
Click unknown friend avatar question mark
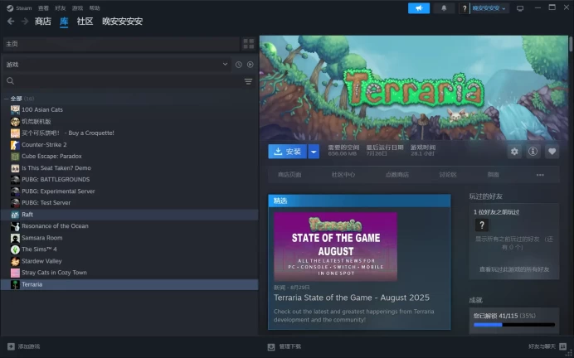coord(482,225)
